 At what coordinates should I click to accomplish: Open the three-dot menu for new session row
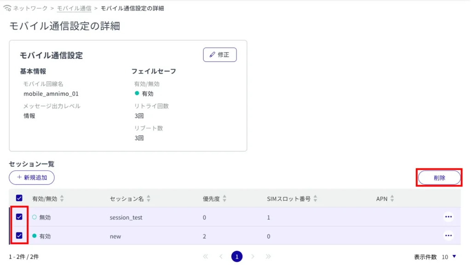coord(448,236)
